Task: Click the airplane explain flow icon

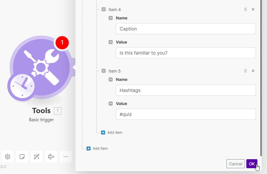Action: point(51,157)
